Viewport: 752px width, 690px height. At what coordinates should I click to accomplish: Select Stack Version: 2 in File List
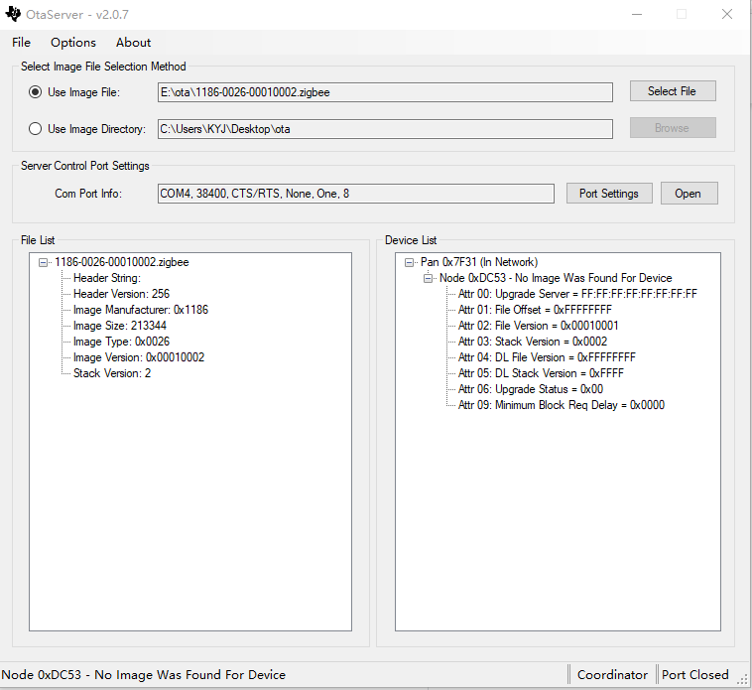point(112,373)
